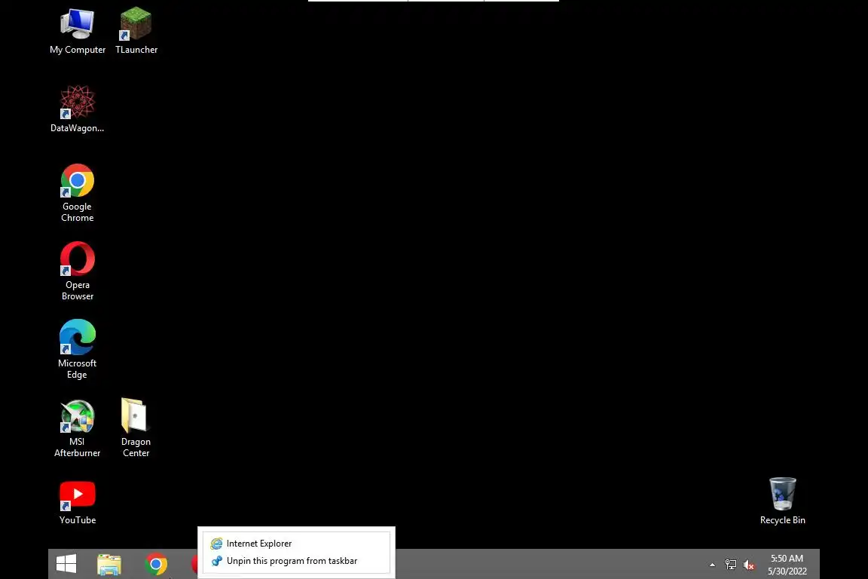Select the Dragon Center folder icon
The image size is (868, 579).
pyautogui.click(x=136, y=427)
